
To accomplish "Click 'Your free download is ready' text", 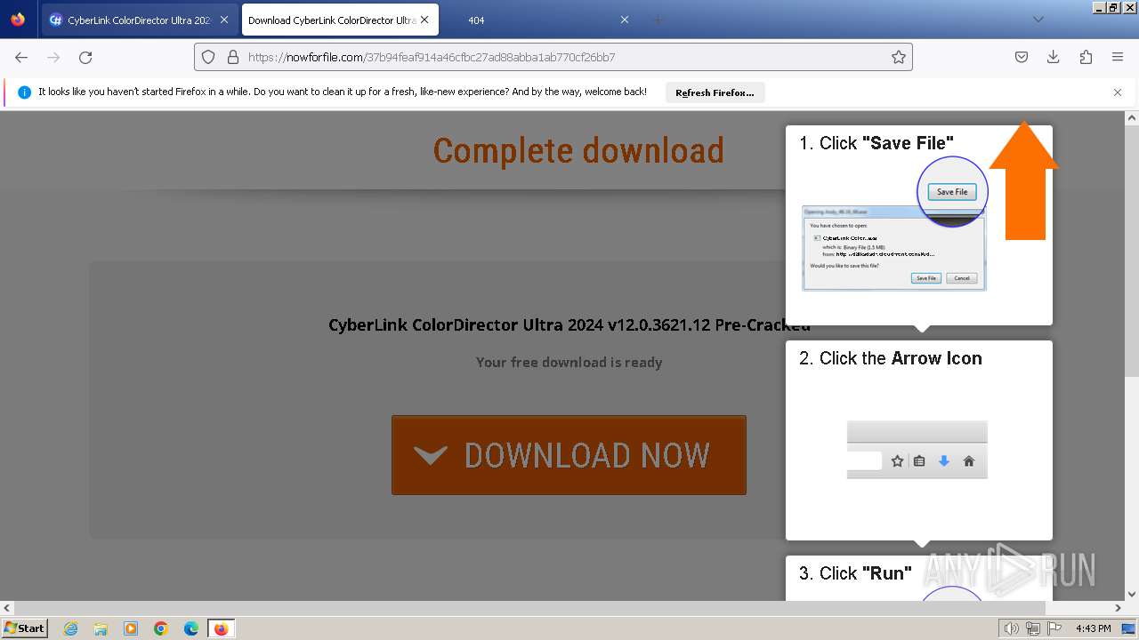I will pyautogui.click(x=569, y=362).
